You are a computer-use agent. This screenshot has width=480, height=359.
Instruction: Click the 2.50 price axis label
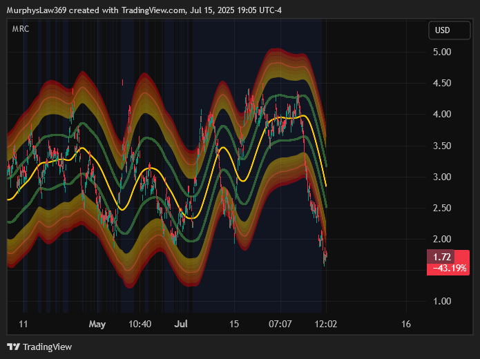(442, 208)
